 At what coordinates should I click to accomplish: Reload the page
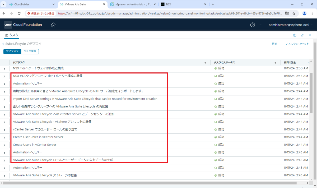19,13
